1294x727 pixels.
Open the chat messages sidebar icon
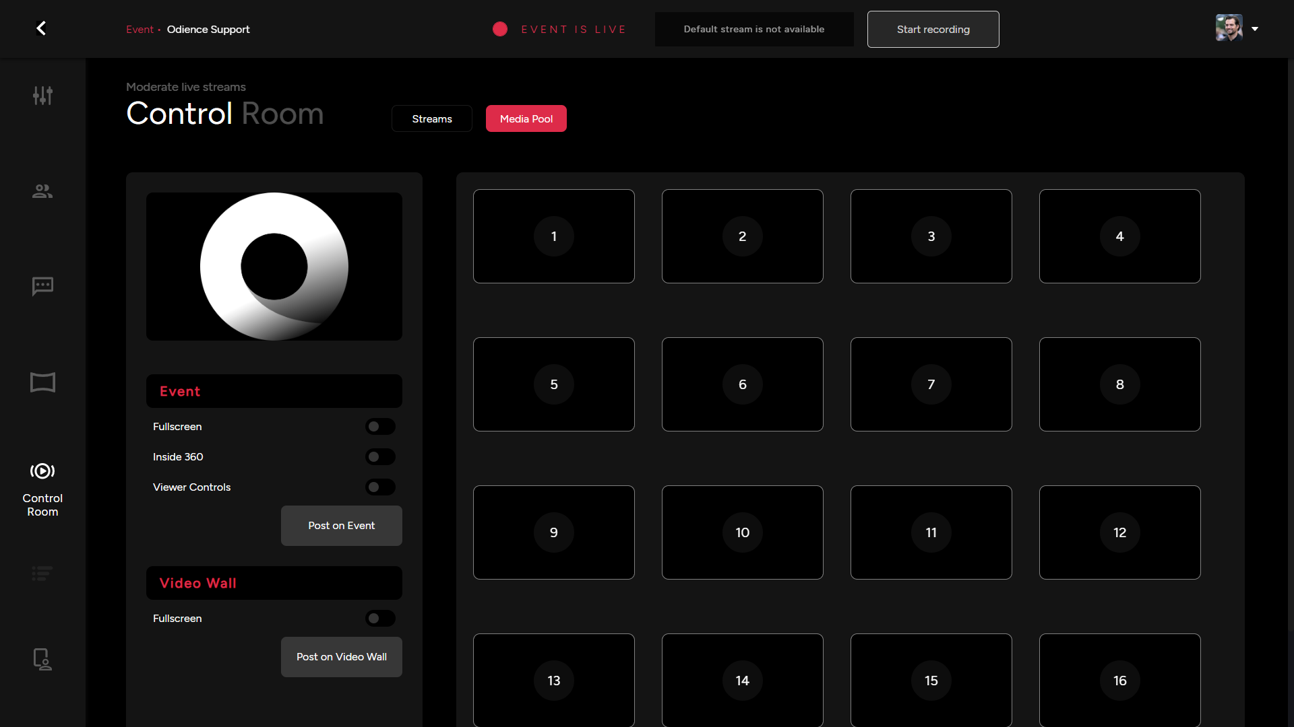click(x=42, y=286)
